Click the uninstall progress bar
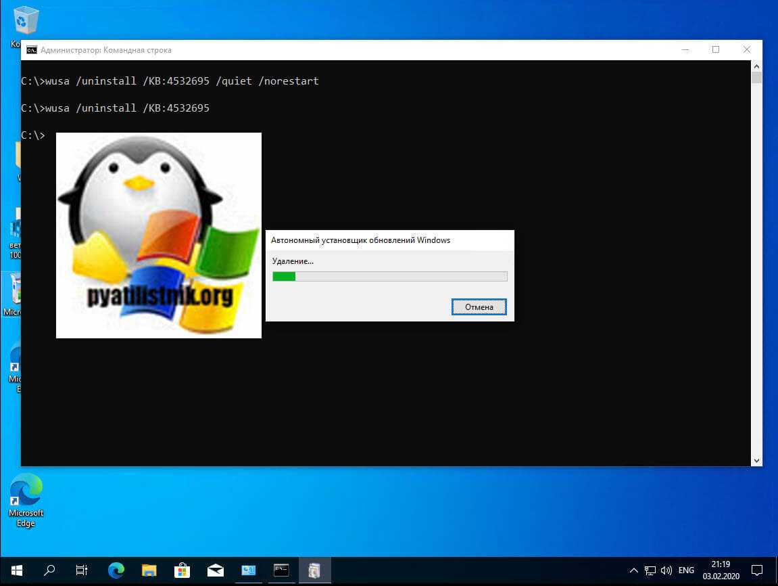The width and height of the screenshot is (778, 586). click(389, 276)
